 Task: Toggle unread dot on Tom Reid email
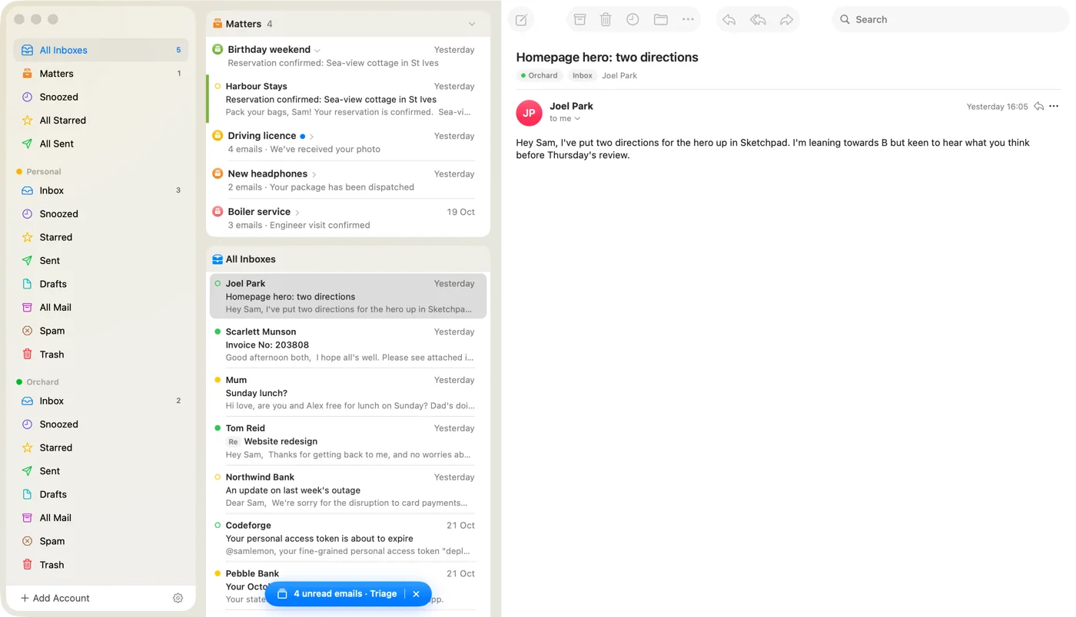click(218, 428)
